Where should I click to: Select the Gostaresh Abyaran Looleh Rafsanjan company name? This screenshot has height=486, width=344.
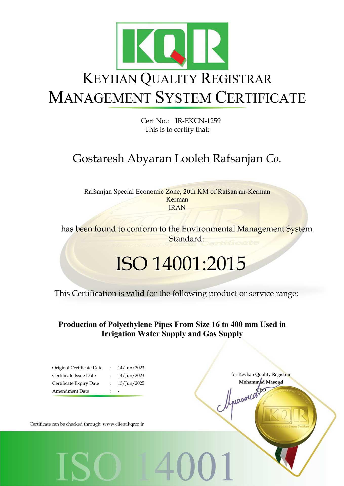(x=177, y=158)
